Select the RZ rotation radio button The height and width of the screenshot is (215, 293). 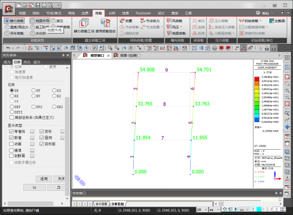[x=54, y=96]
